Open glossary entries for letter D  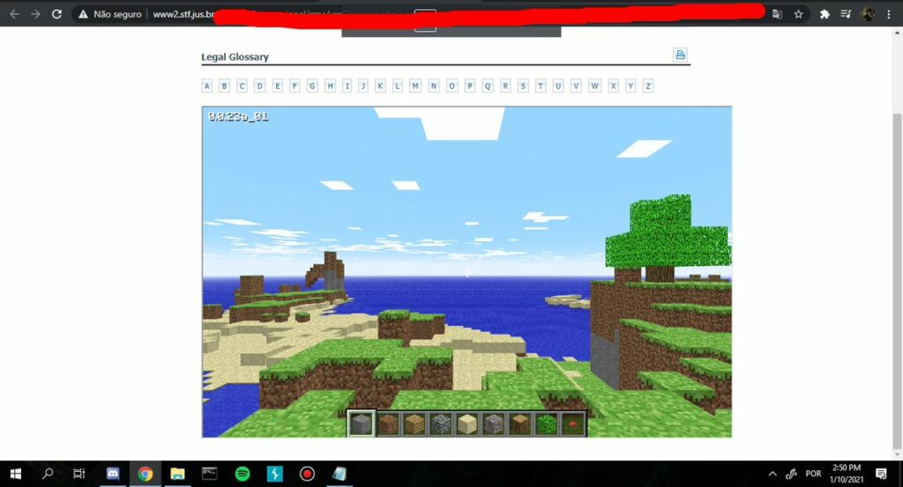[x=260, y=86]
